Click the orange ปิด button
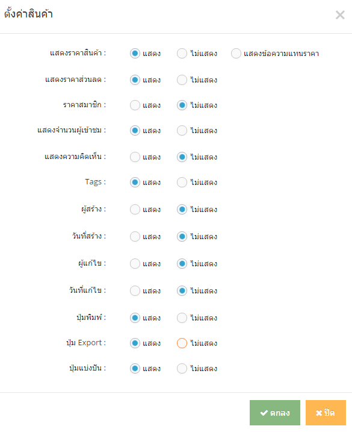This screenshot has height=432, width=352. coord(326,413)
